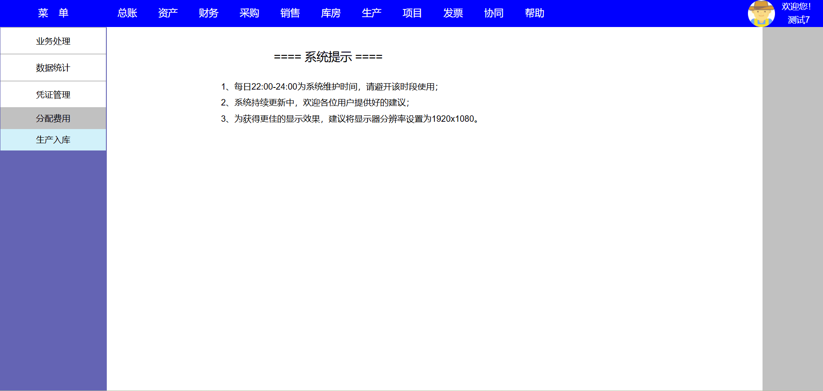
Task: Click 生产 in the top bar
Action: (371, 13)
